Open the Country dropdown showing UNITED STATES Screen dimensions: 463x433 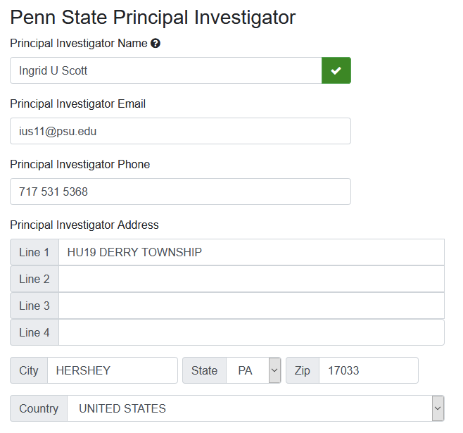pyautogui.click(x=255, y=408)
